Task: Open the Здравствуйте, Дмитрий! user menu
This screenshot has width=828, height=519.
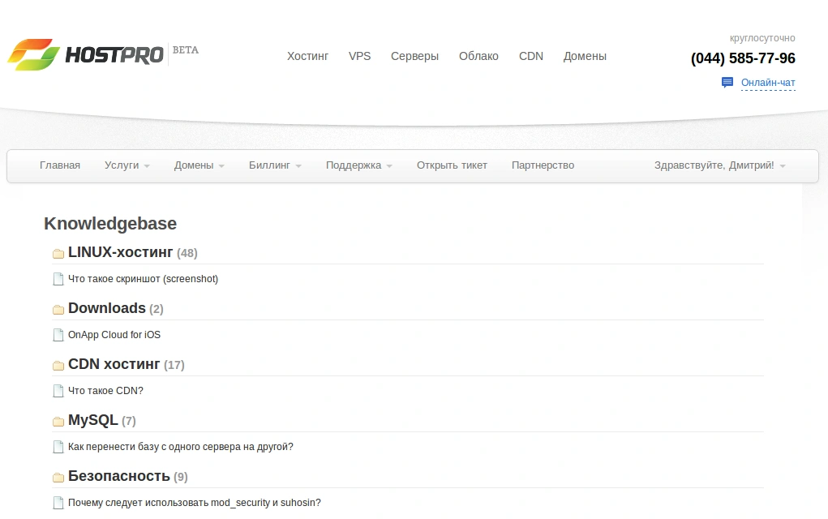Action: pyautogui.click(x=720, y=165)
